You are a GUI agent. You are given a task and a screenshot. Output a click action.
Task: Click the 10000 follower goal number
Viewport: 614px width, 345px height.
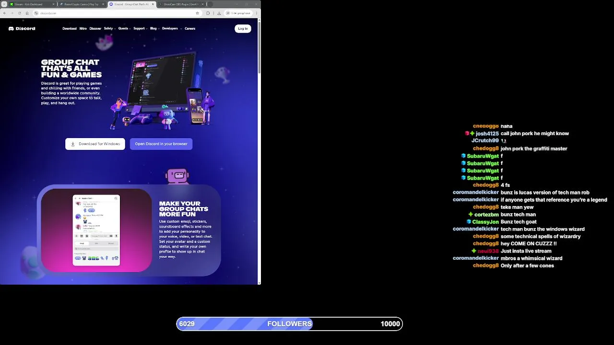coord(390,324)
